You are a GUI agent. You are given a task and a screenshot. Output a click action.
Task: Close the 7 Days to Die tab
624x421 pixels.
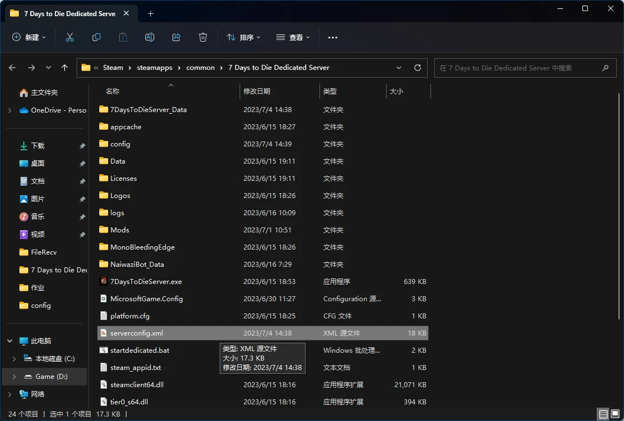pos(126,13)
